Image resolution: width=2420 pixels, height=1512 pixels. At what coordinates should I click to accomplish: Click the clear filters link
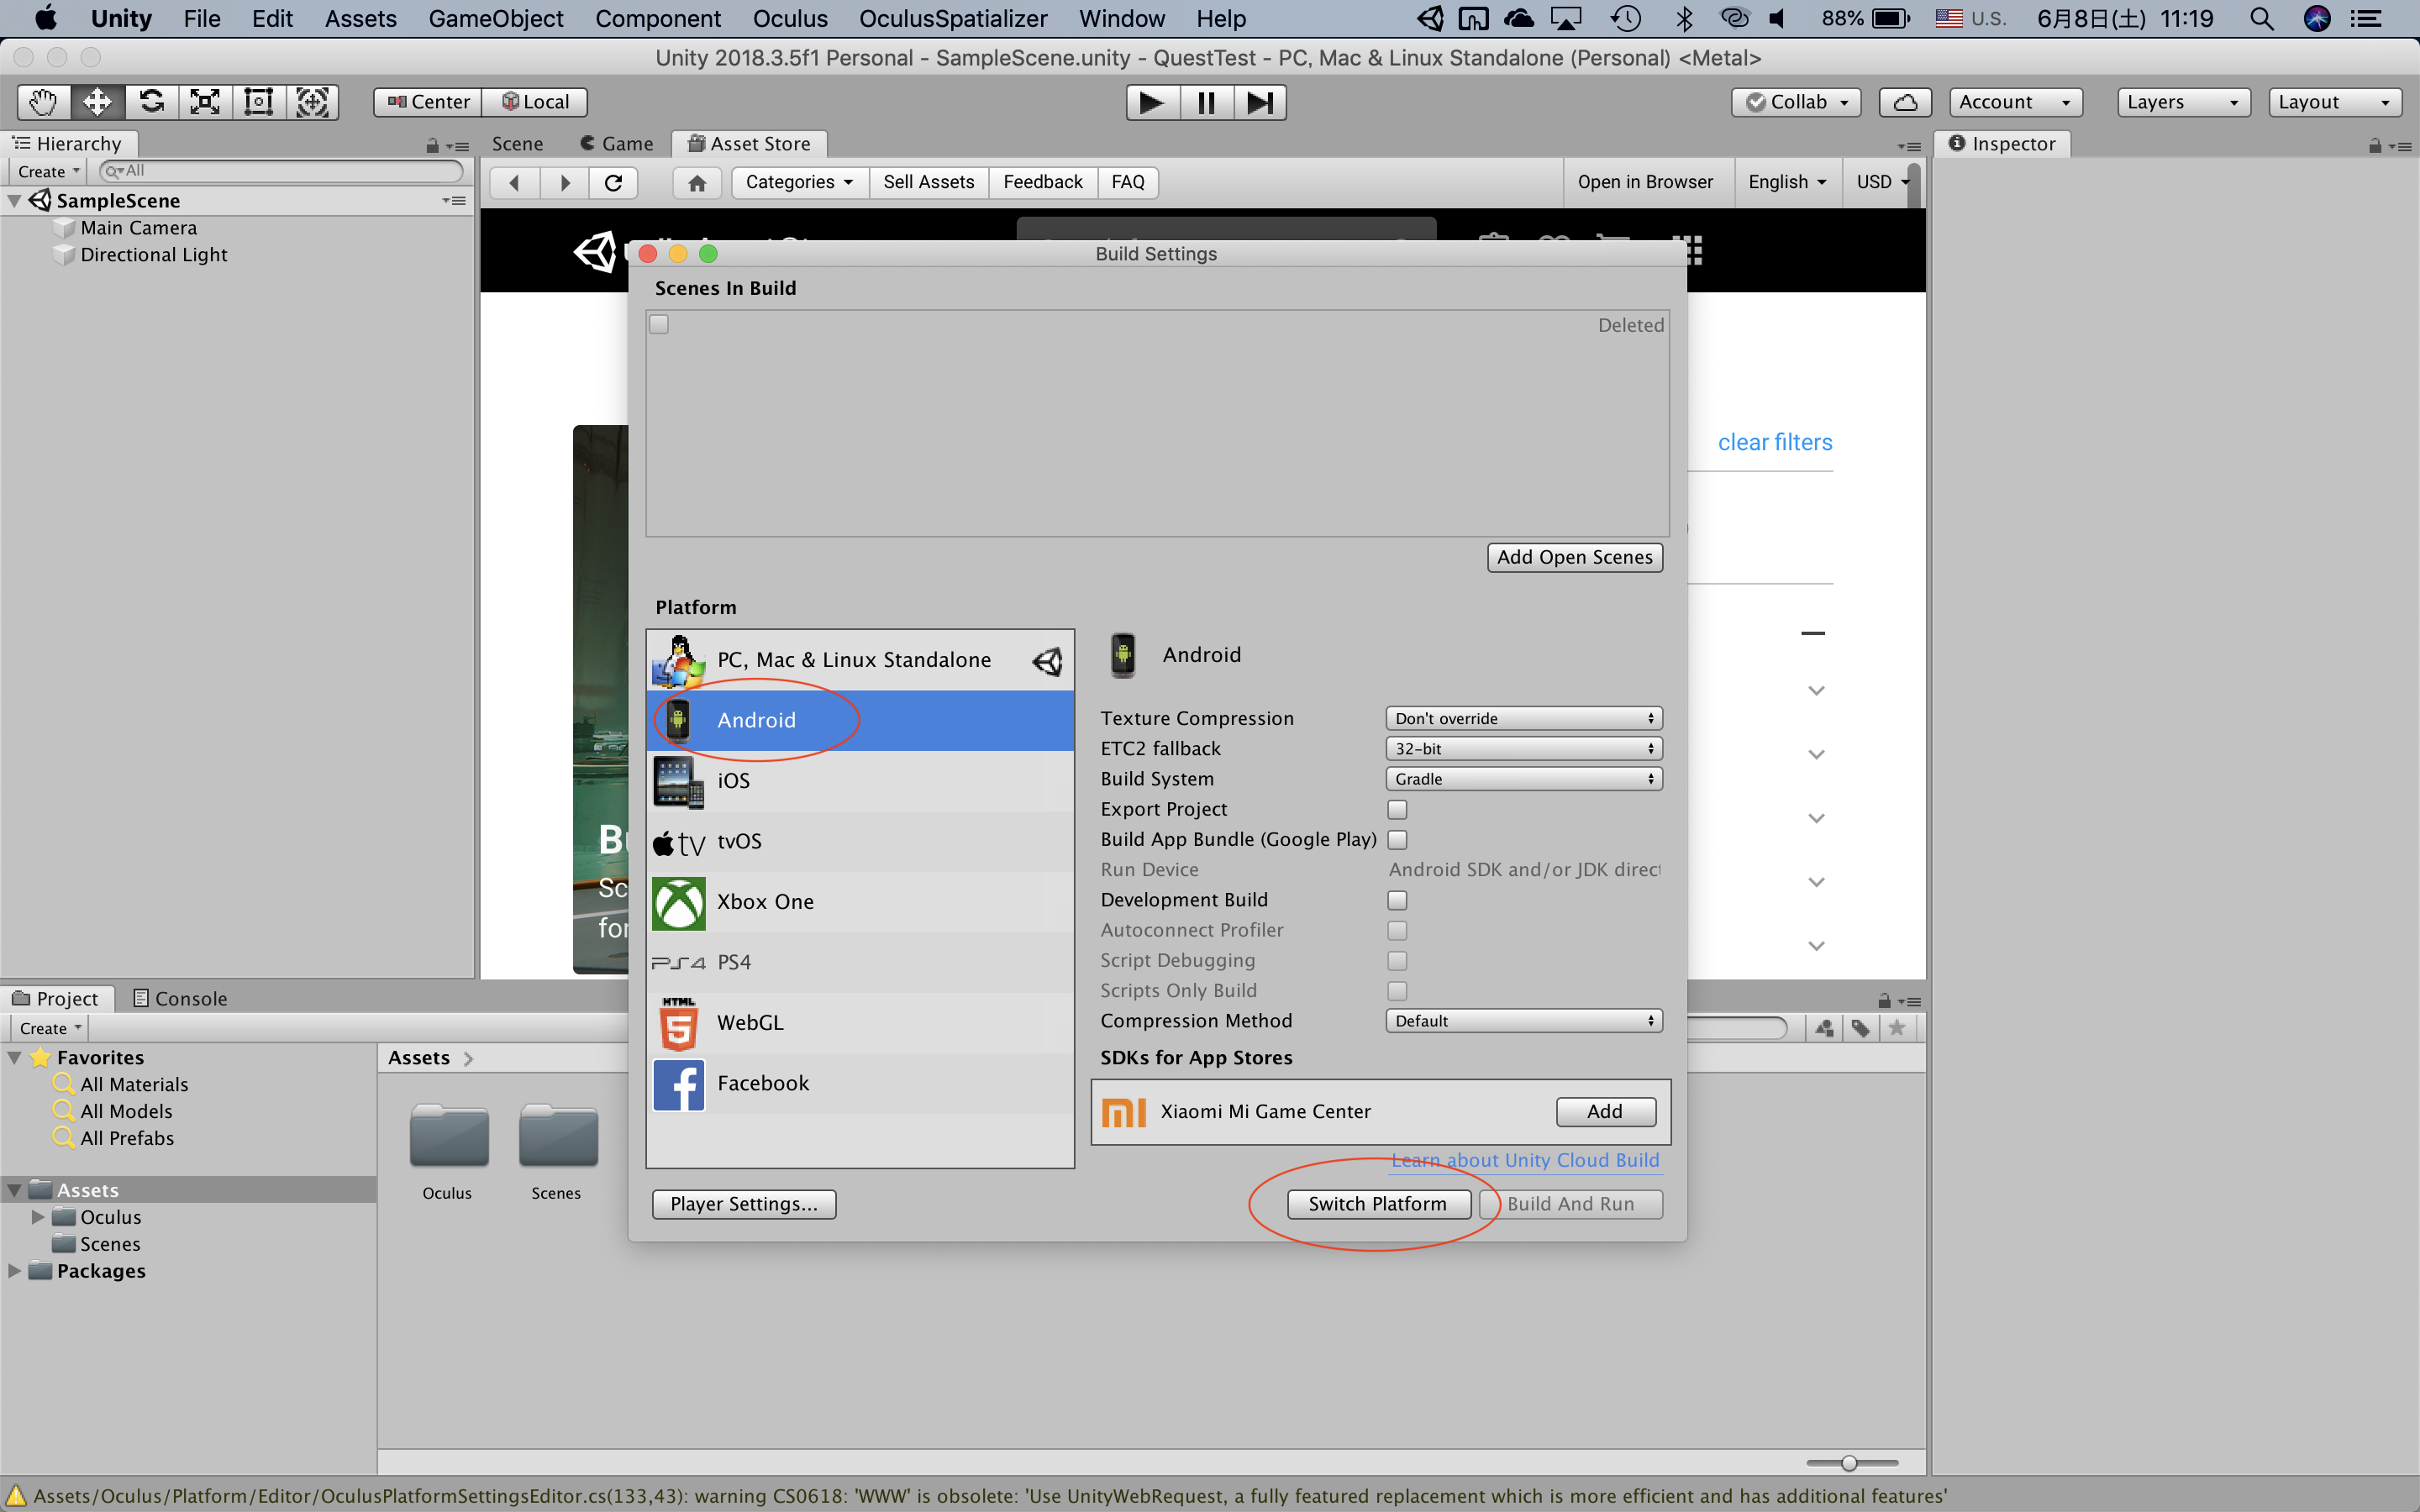tap(1775, 442)
